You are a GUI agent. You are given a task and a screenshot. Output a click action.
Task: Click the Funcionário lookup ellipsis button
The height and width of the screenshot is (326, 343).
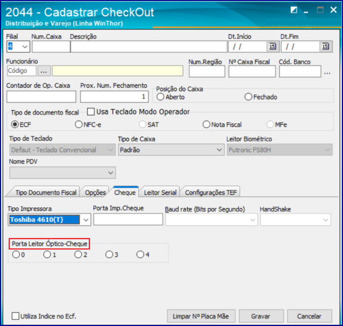pos(44,71)
